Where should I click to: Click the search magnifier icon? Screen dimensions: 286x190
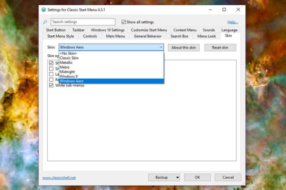coord(45,22)
